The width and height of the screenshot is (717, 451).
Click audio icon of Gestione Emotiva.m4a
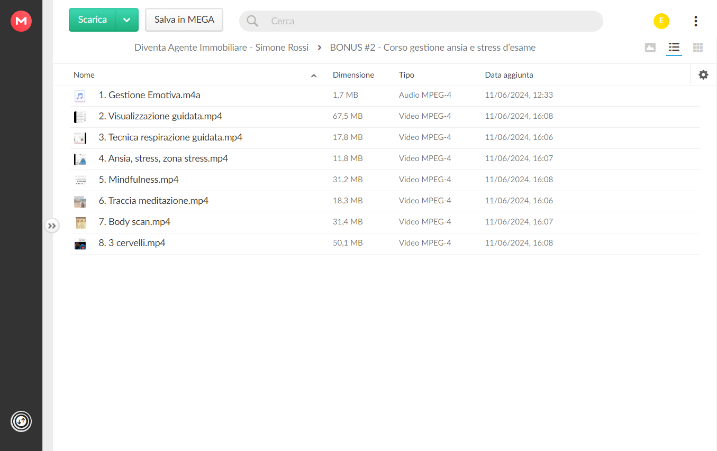click(80, 96)
